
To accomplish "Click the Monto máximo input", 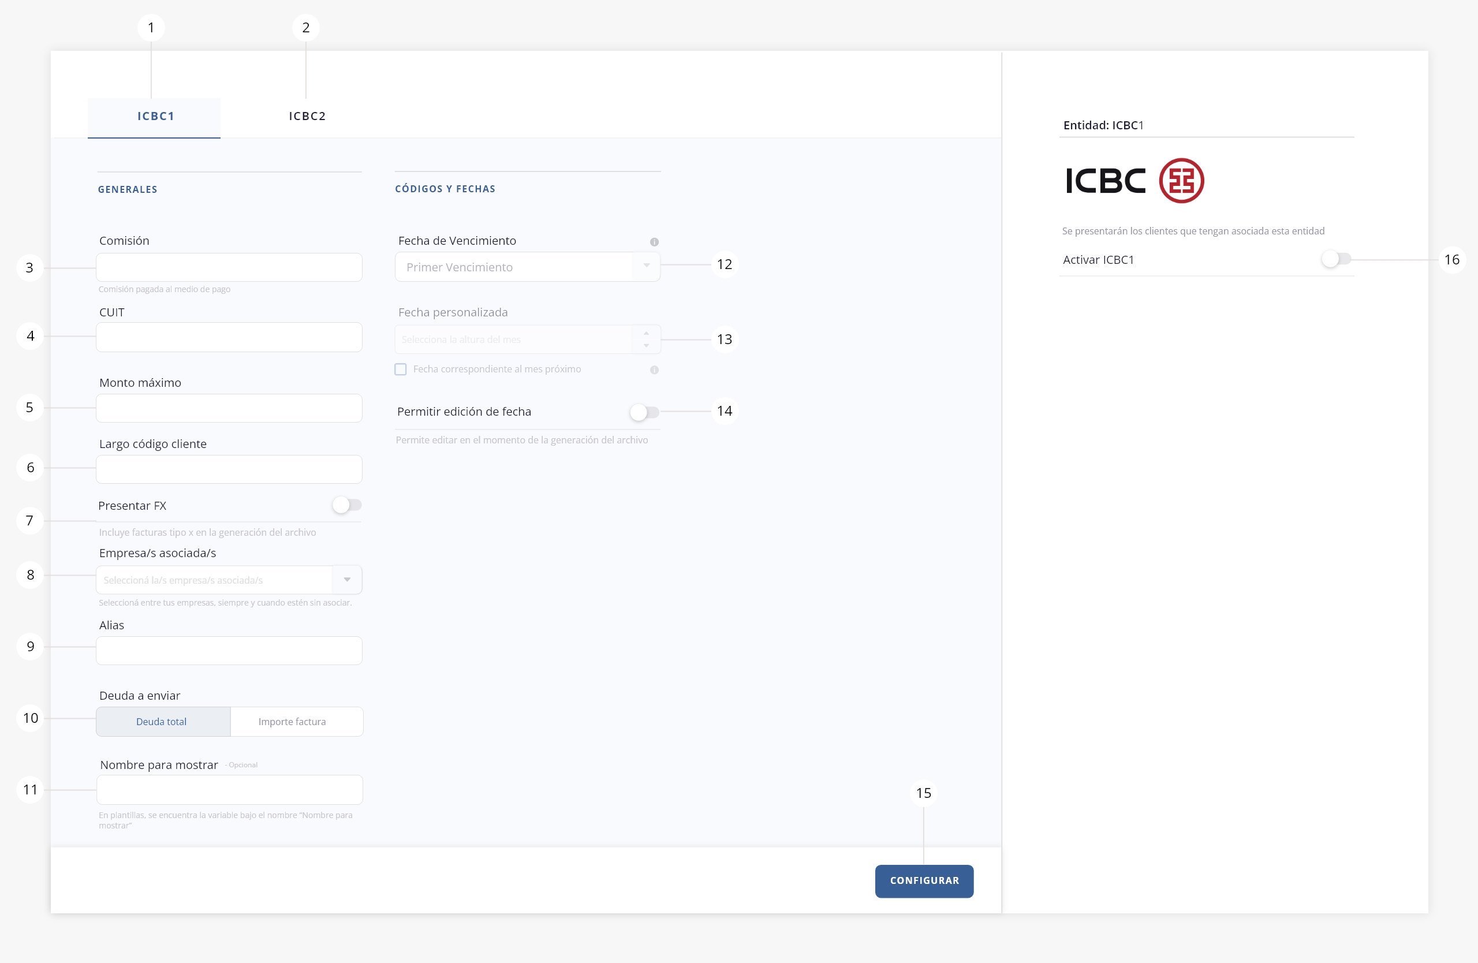I will click(x=229, y=409).
